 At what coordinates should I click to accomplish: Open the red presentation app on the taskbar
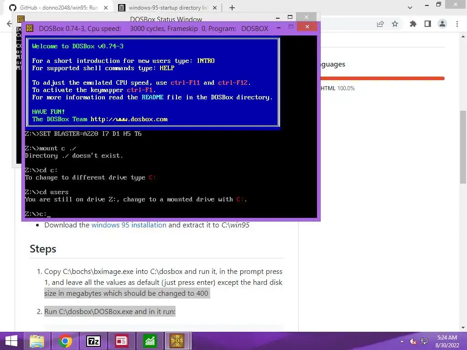122,341
